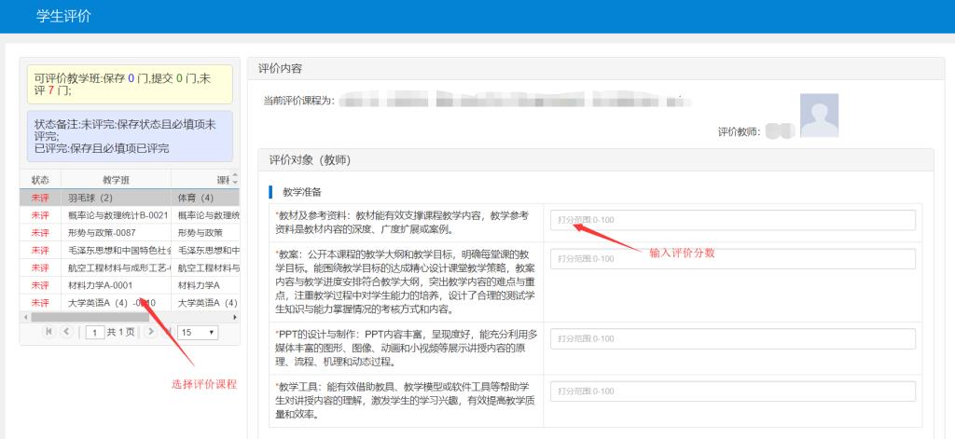Click score field for 教材及参考资料
Viewport: 955px width, 439px height.
pyautogui.click(x=732, y=220)
